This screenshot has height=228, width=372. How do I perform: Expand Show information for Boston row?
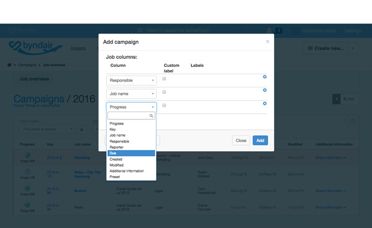(x=330, y=191)
